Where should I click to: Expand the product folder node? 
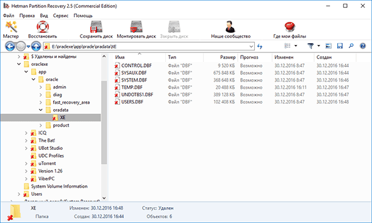[x=41, y=126]
